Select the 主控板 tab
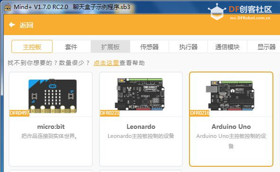This screenshot has width=280, height=172. (32, 46)
